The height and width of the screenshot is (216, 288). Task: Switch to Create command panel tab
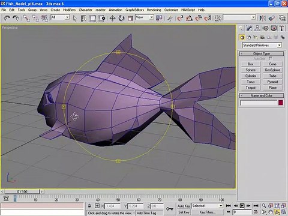tap(242, 28)
